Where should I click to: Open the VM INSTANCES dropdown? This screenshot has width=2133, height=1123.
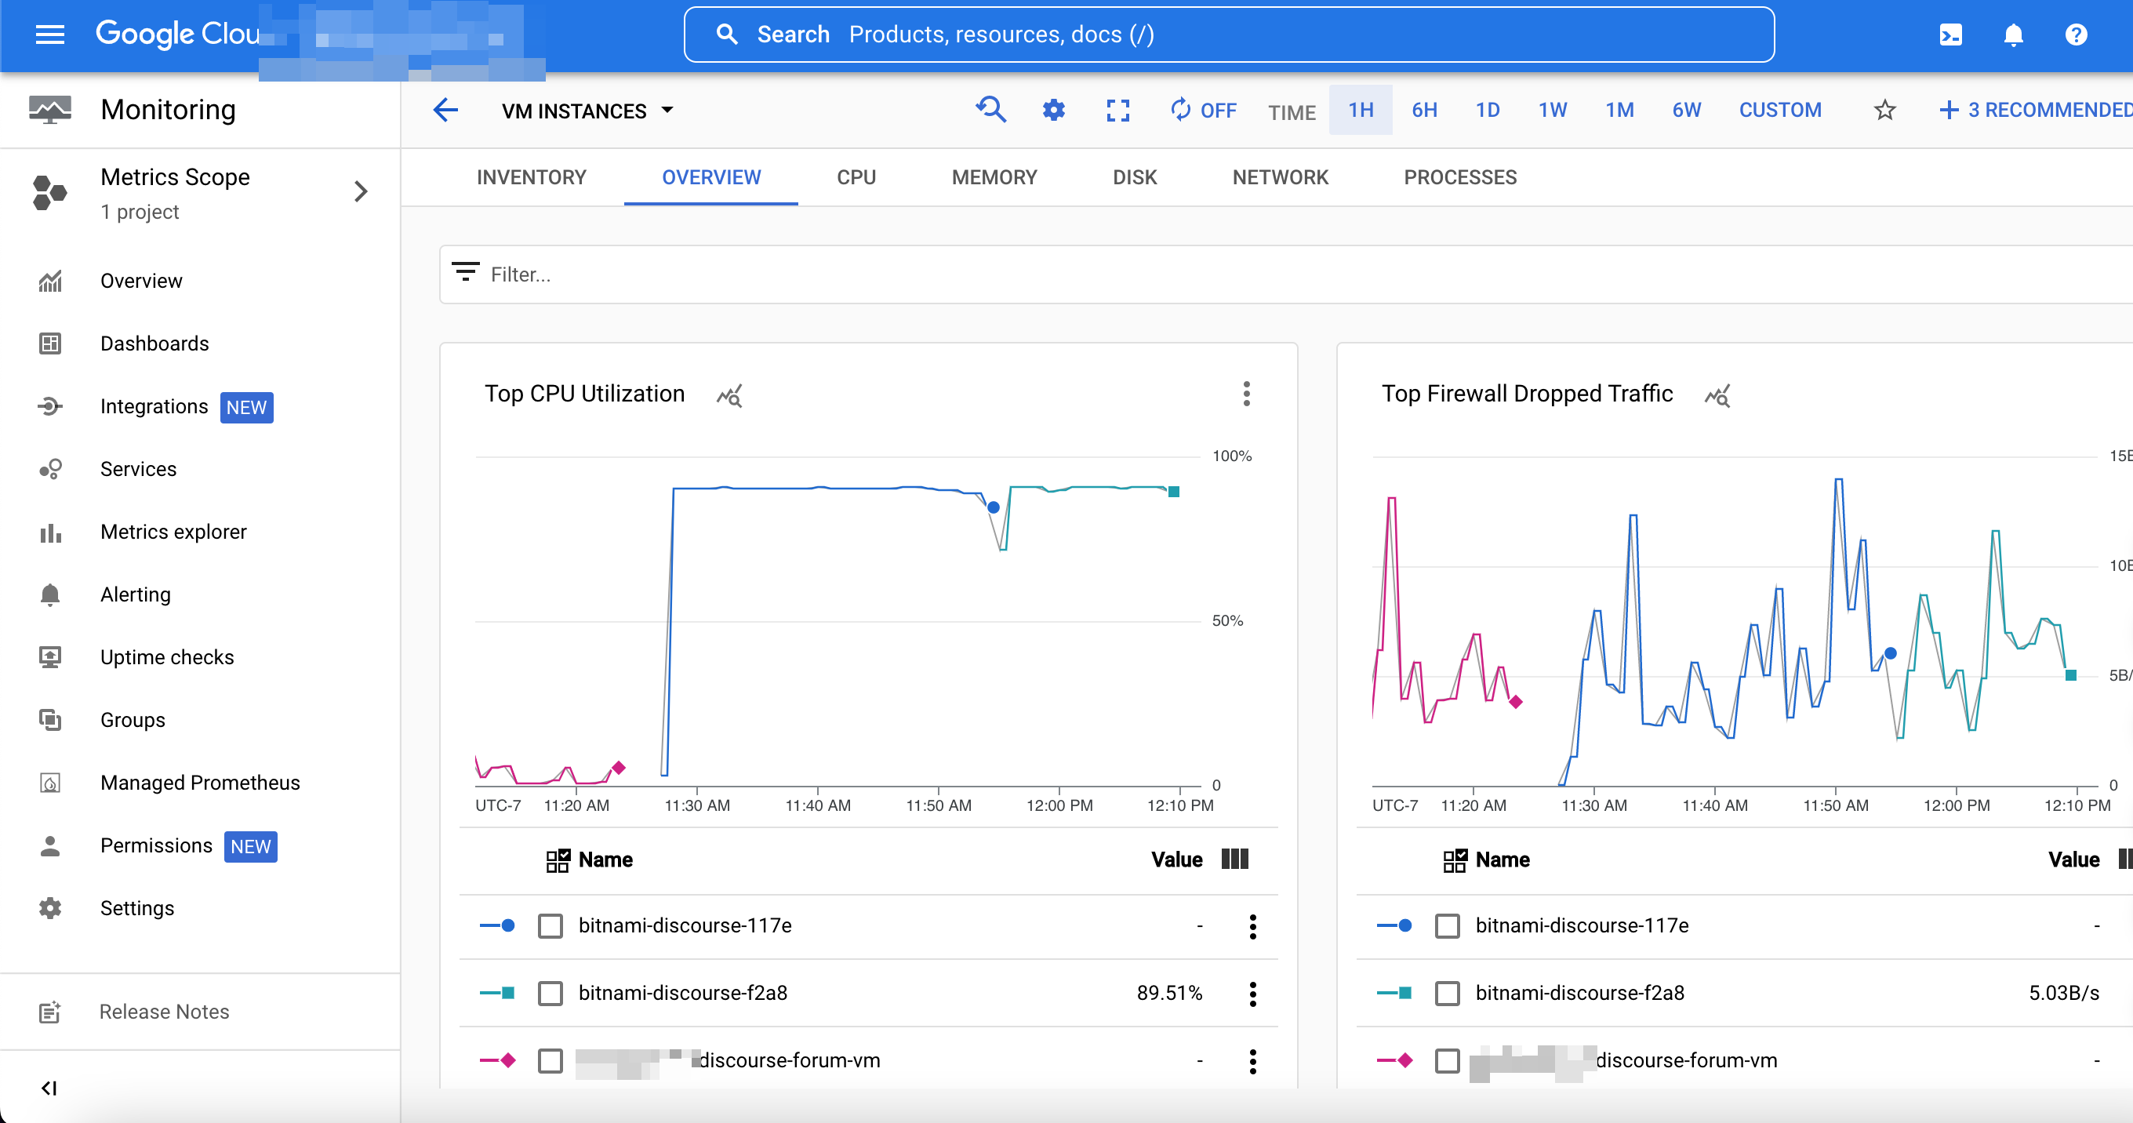pos(588,110)
